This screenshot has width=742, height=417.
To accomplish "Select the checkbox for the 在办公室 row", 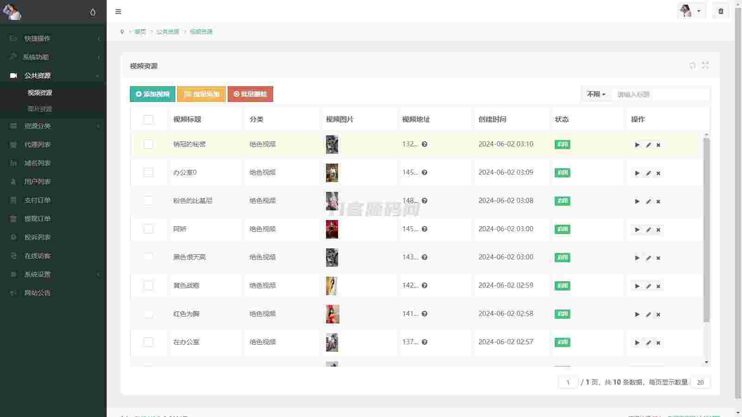I will (x=148, y=342).
